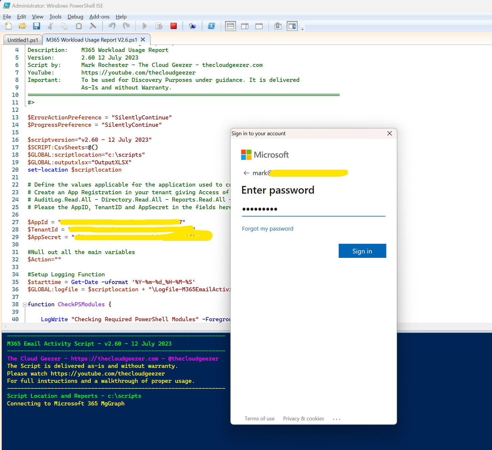Open a New Remote PowerShell Tab icon
The width and height of the screenshot is (492, 450).
(x=192, y=26)
